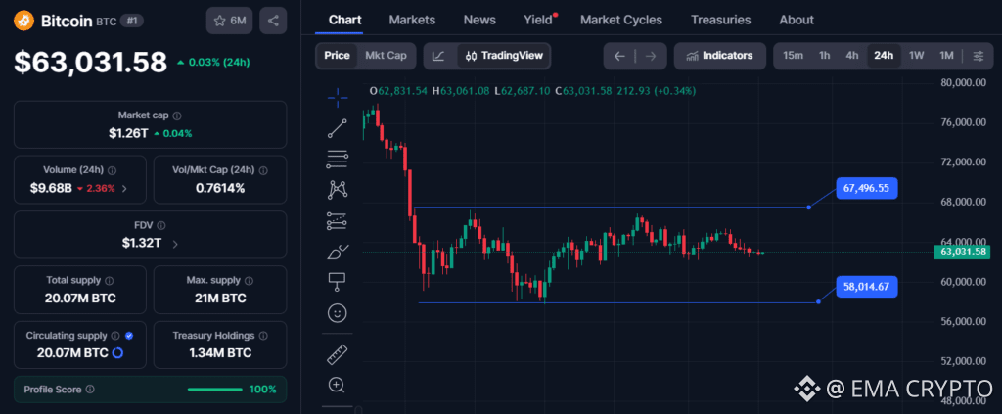Open the share icon button
This screenshot has width=1002, height=414.
tap(273, 21)
